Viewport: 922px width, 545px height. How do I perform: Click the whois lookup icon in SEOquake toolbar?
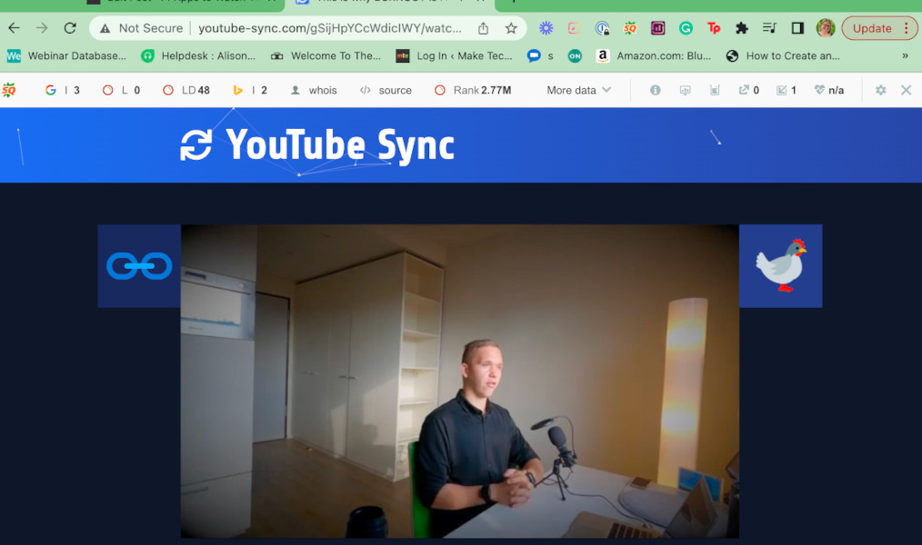[314, 90]
